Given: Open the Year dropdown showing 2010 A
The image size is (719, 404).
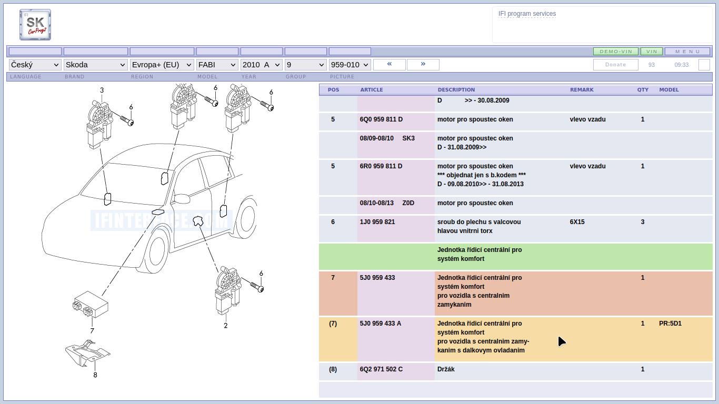Looking at the screenshot, I should coord(262,65).
